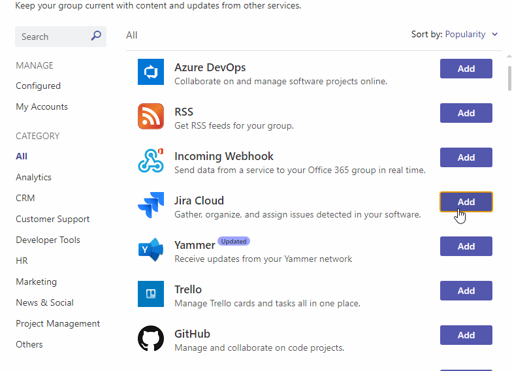Select the CRM category
This screenshot has height=371, width=512.
(25, 199)
